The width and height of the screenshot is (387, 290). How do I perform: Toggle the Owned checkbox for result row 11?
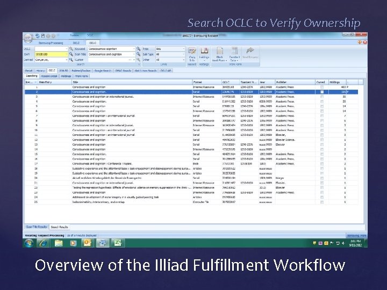click(x=322, y=135)
